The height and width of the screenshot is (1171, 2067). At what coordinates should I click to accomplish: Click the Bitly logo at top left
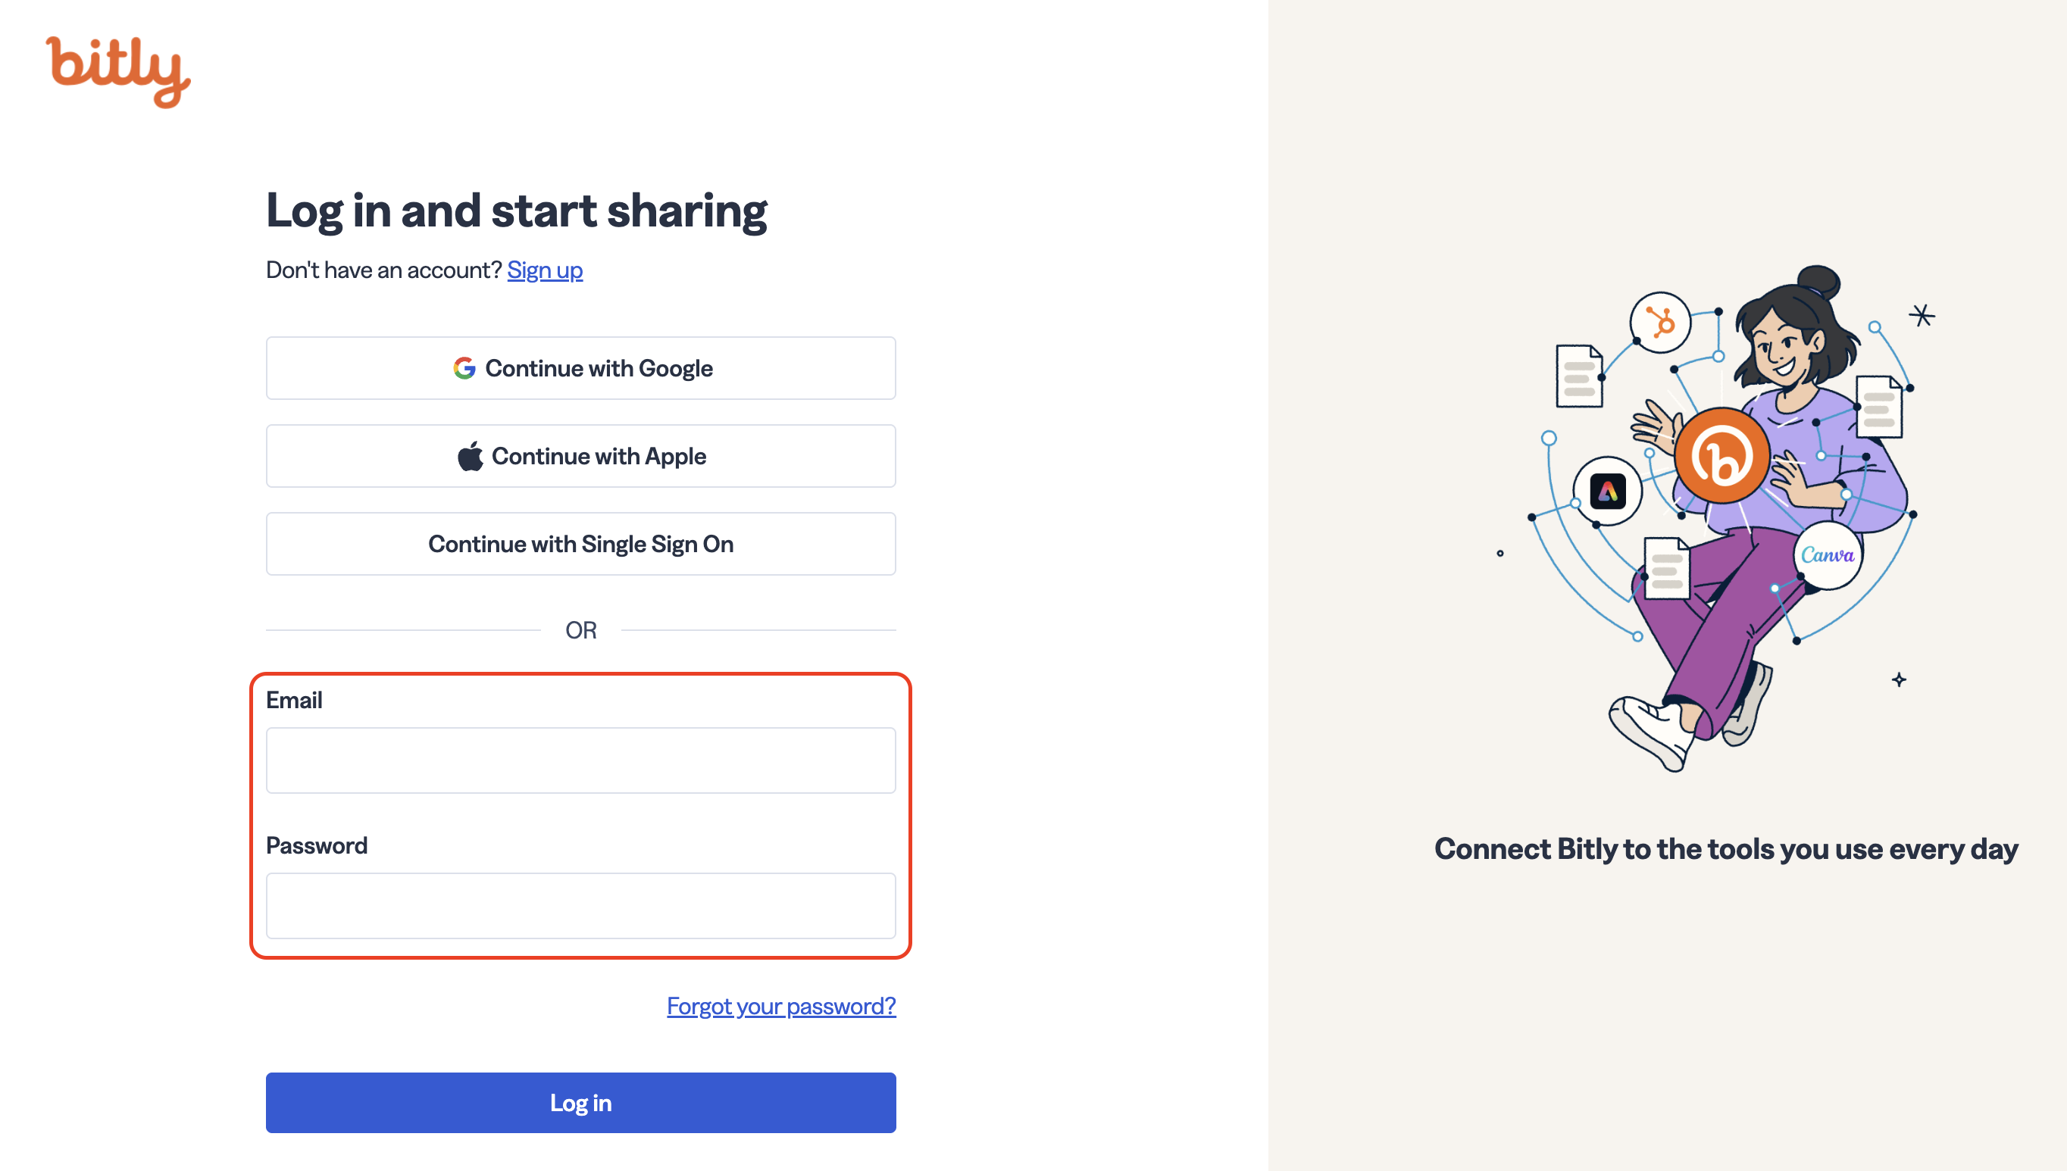[118, 72]
